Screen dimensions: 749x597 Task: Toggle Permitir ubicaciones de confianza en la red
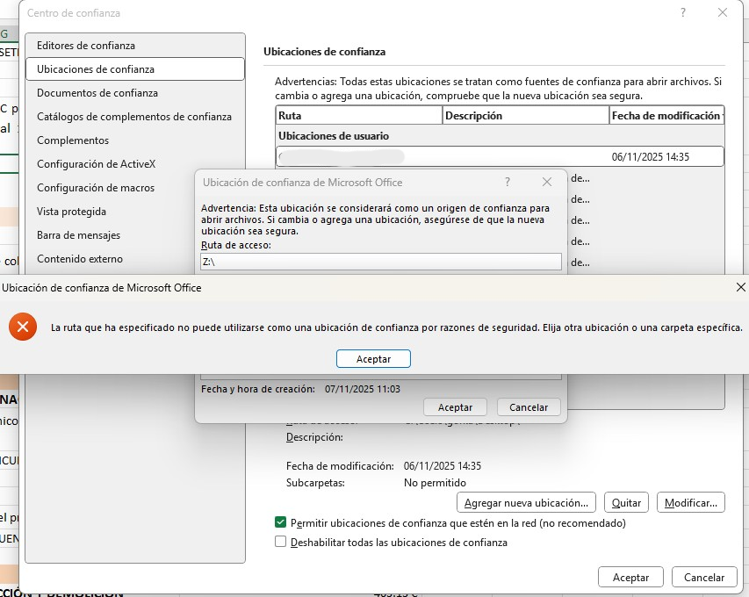tap(280, 522)
